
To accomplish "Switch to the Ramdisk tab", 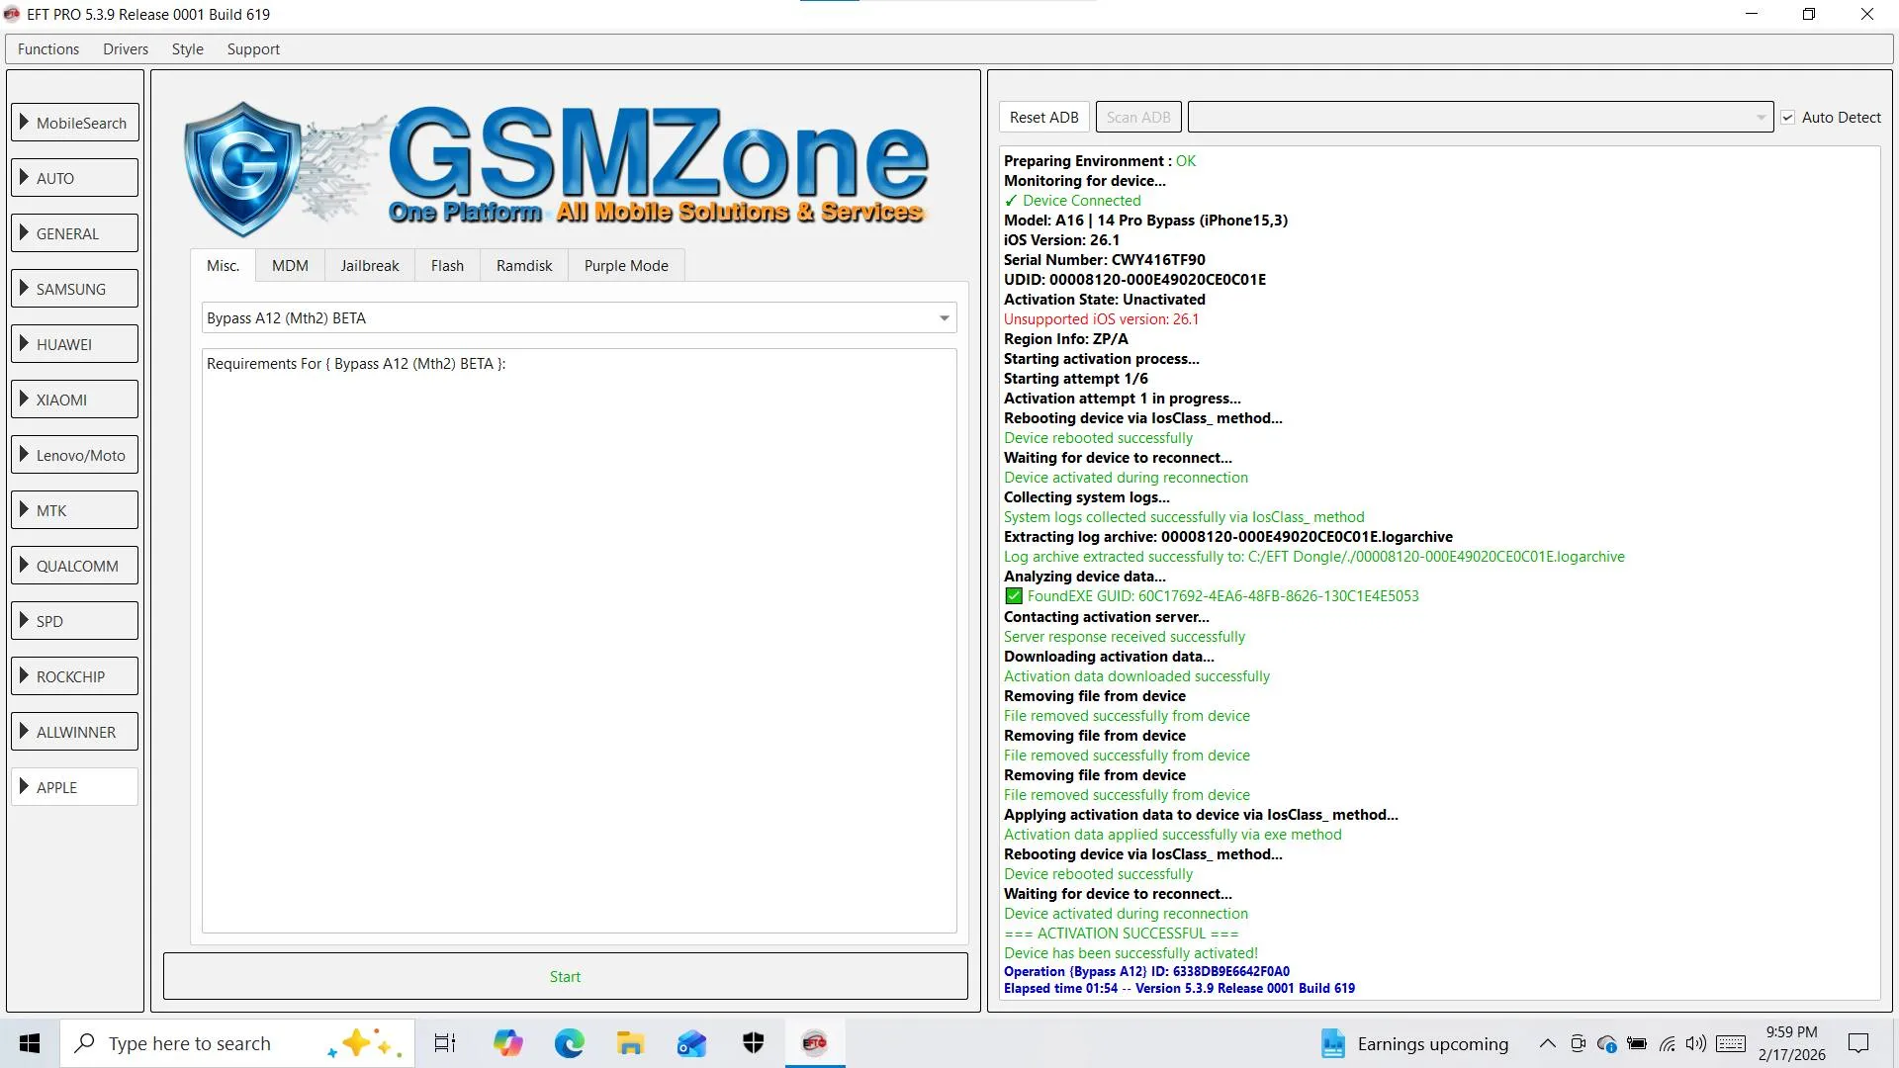I will [x=523, y=266].
